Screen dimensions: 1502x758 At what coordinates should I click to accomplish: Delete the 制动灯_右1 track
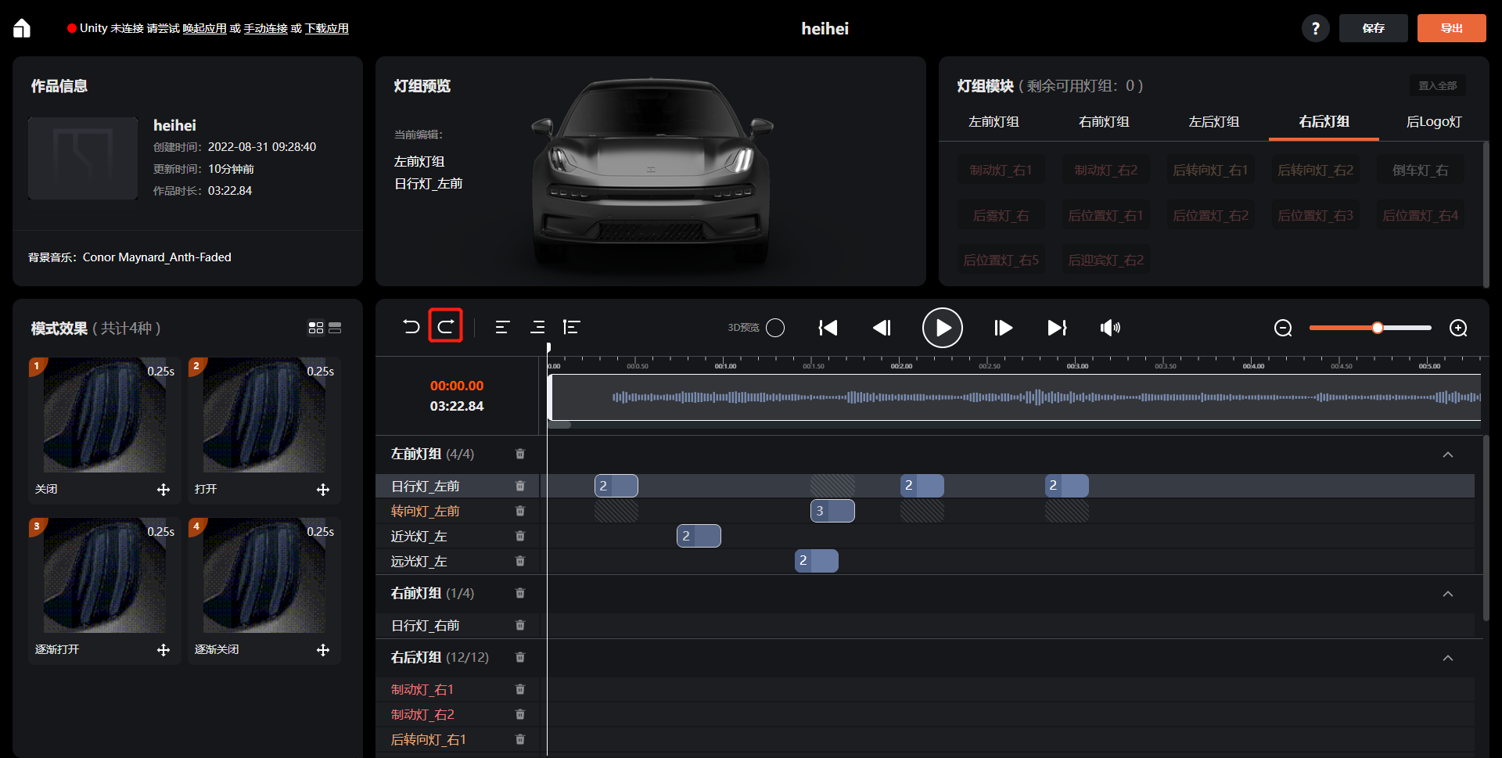pos(520,689)
